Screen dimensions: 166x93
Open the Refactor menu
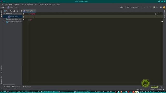tap(30, 4)
